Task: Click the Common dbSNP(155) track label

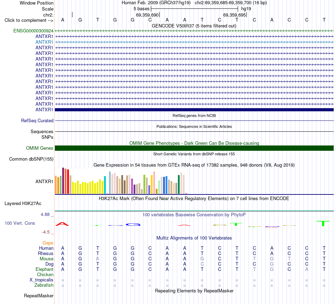Action: point(31,159)
